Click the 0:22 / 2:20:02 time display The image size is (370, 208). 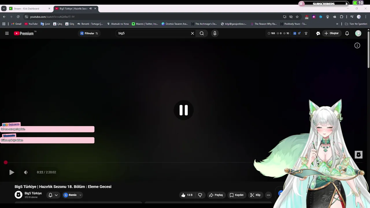(x=47, y=172)
